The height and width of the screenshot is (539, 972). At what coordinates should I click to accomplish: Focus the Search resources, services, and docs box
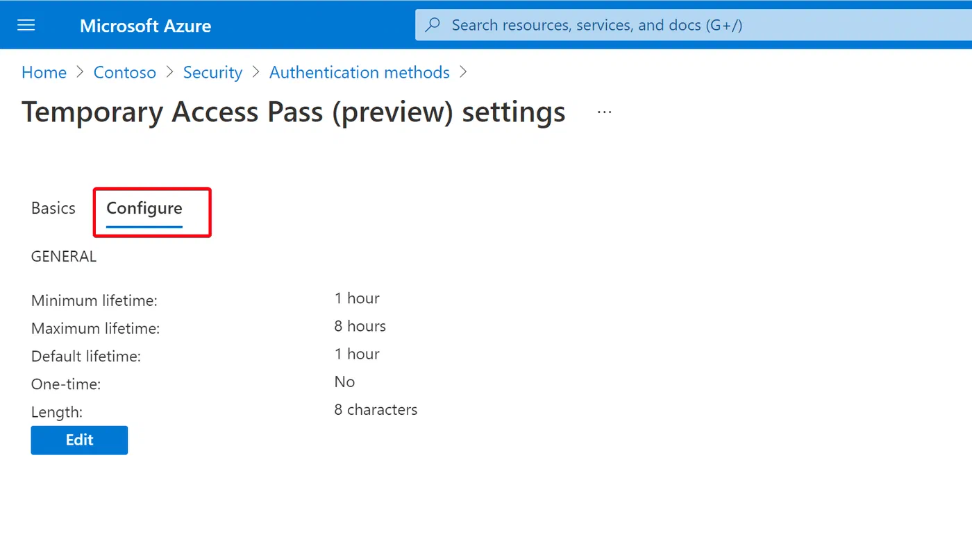coord(694,25)
